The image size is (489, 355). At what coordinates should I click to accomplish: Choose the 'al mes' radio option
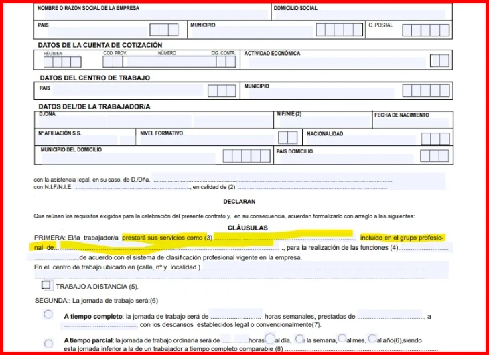342,338
